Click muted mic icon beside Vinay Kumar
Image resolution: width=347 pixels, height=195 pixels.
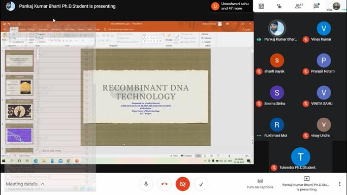[306, 39]
